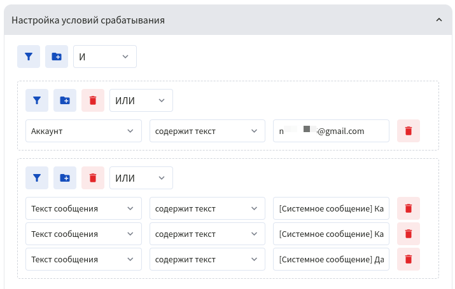Open the Аккаунт field dropdown
This screenshot has height=289, width=455.
click(83, 131)
